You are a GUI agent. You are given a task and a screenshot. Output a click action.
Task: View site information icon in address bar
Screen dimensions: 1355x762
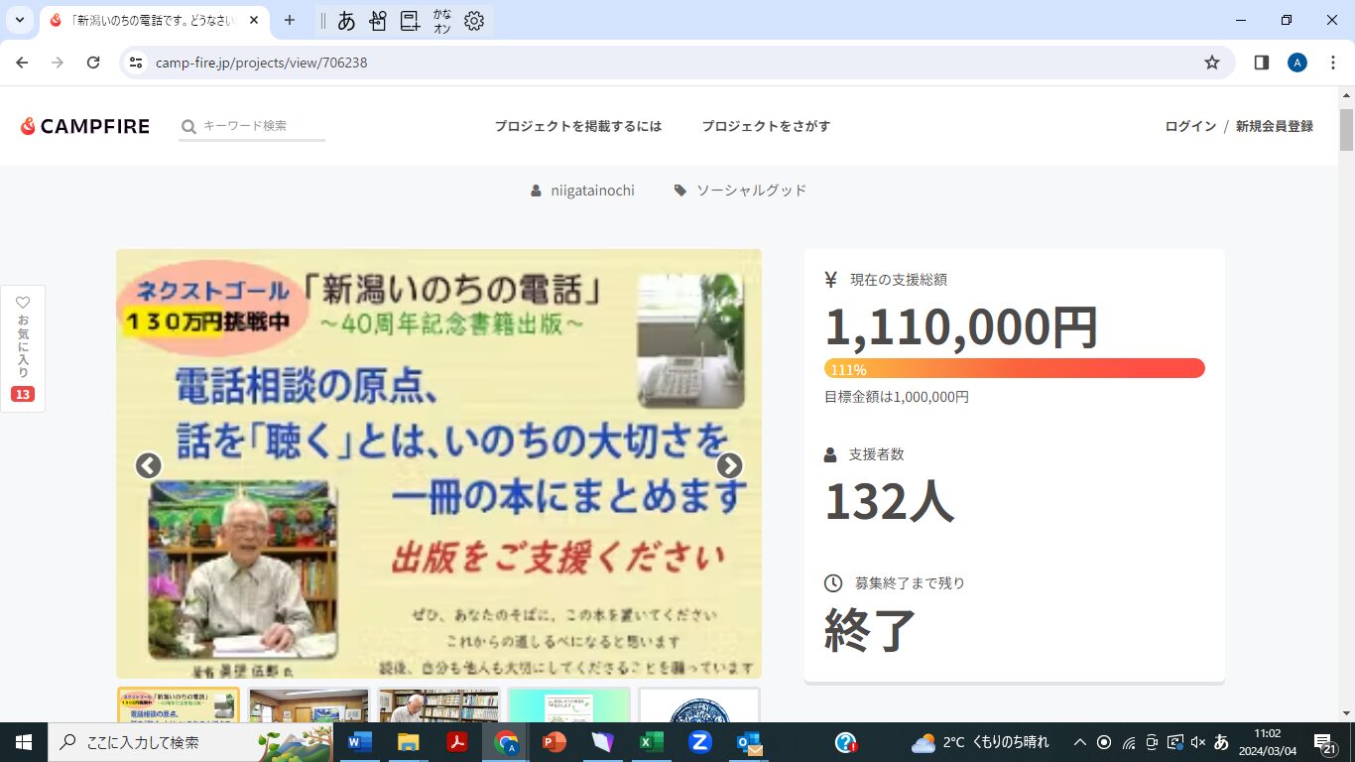tap(137, 63)
